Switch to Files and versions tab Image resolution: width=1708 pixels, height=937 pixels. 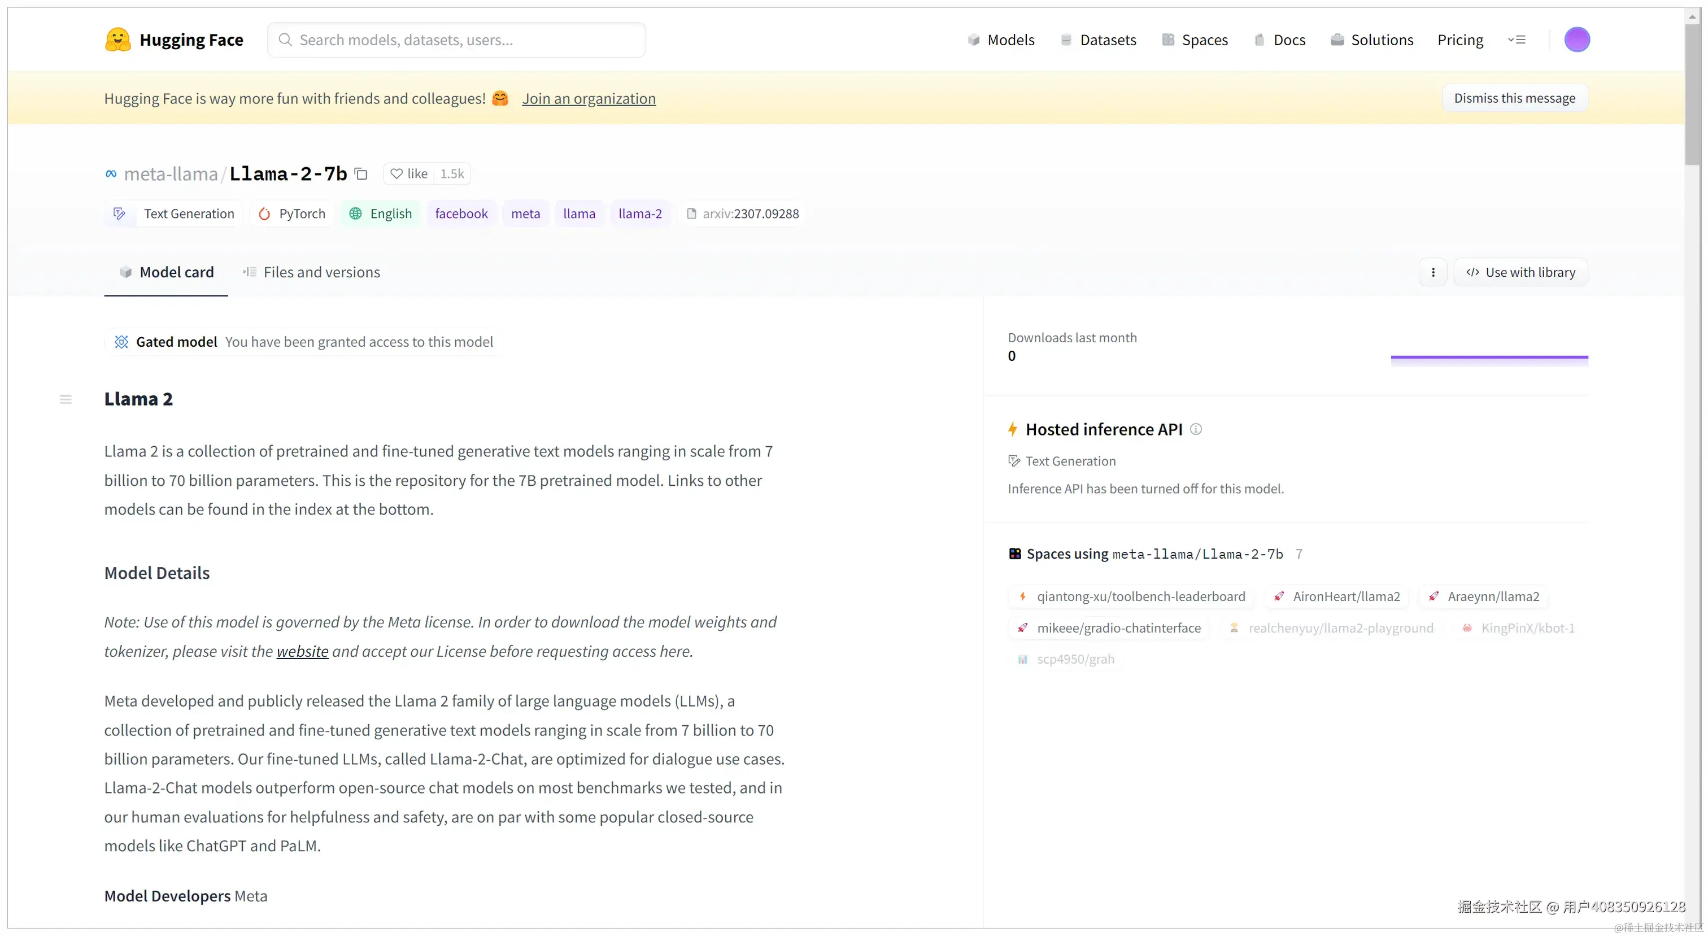[x=311, y=273]
